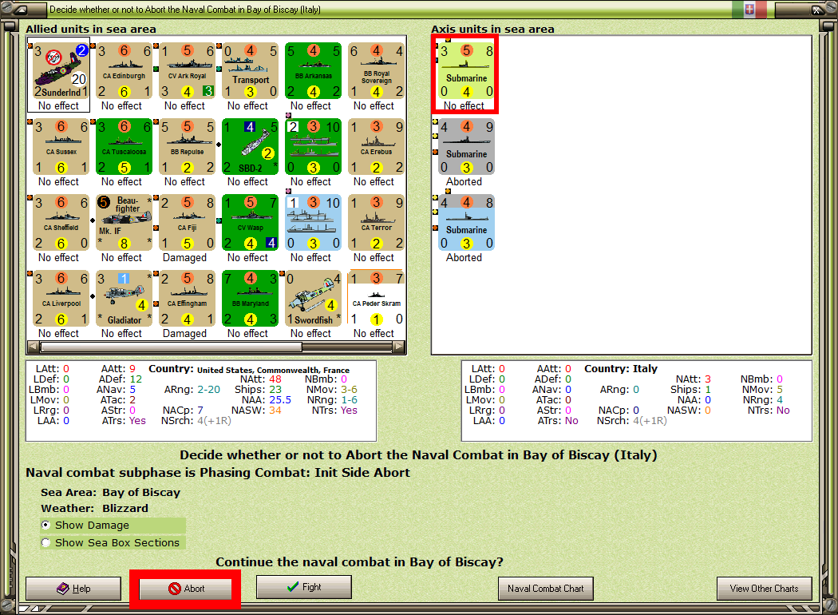The width and height of the screenshot is (838, 615).
Task: Open the Help button
Action: coord(73,589)
